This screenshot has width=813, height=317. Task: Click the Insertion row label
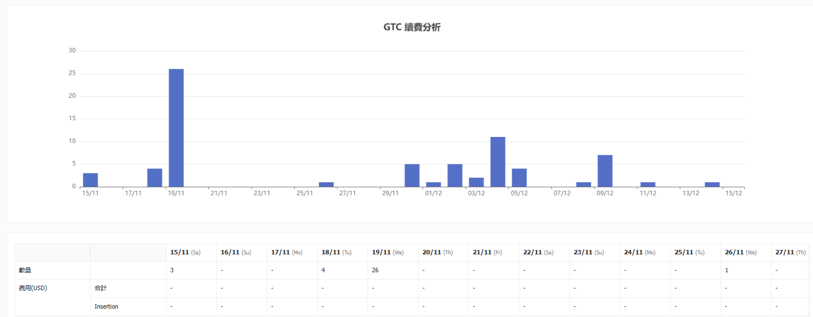coord(106,306)
